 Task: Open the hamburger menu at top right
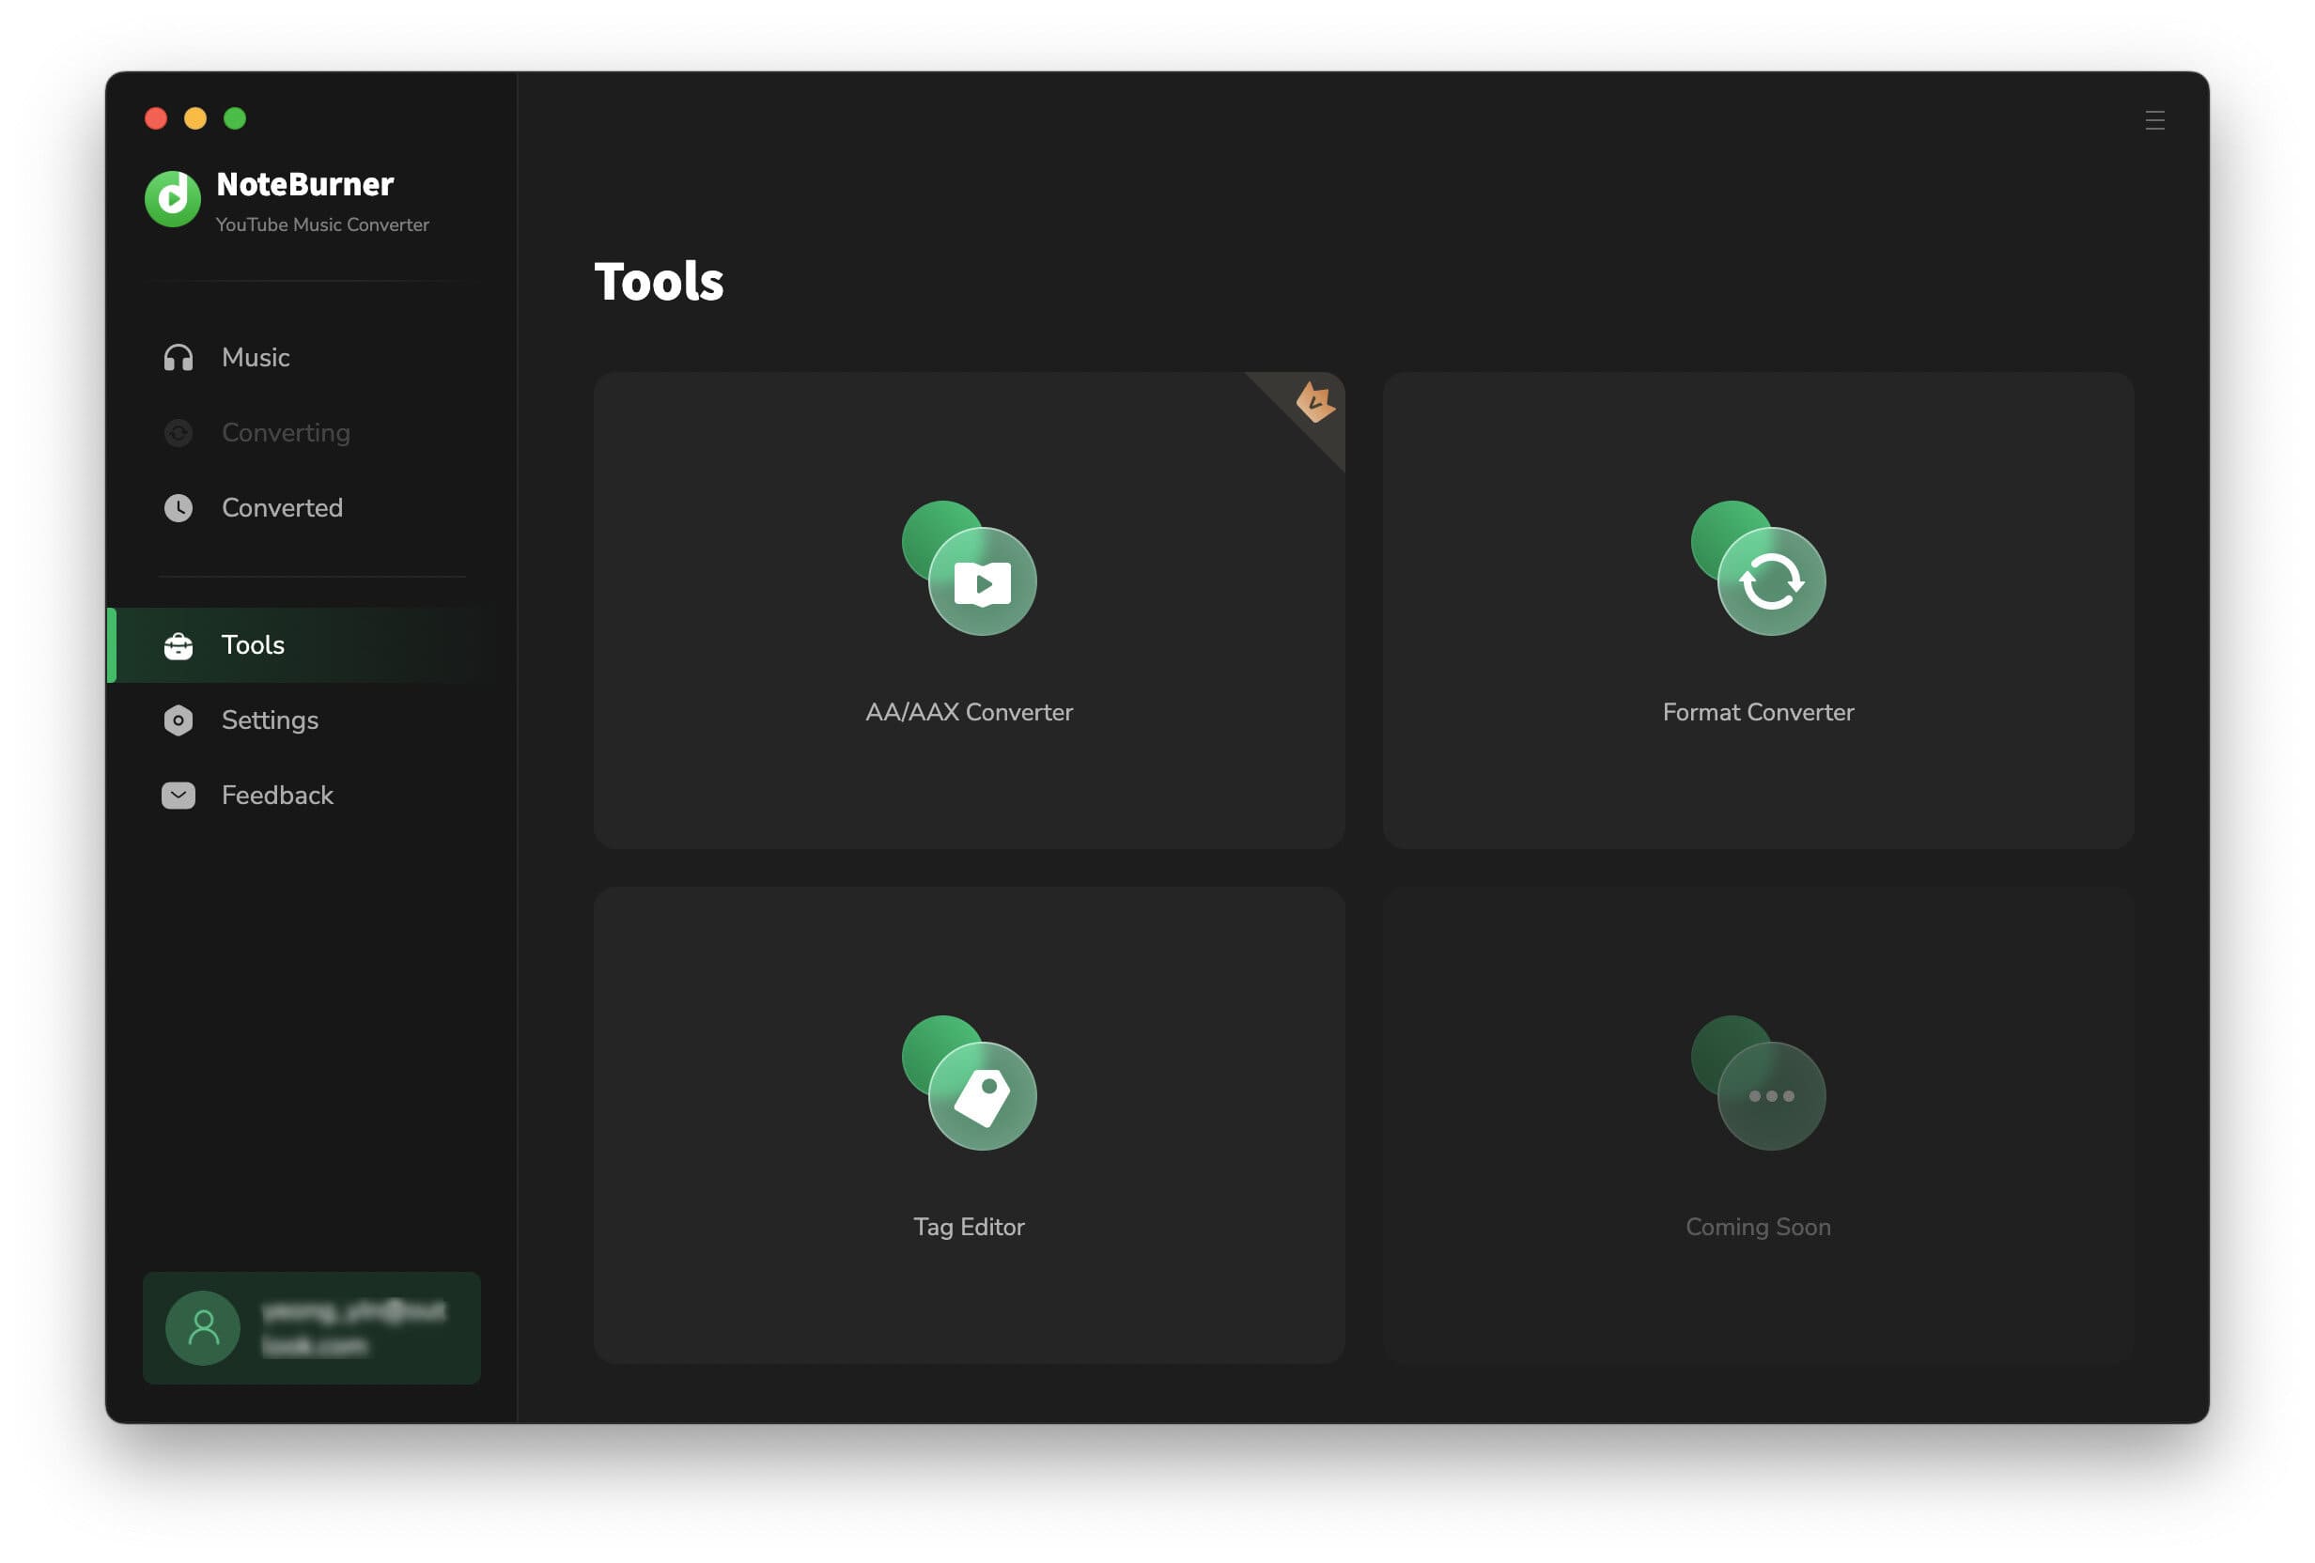click(x=2154, y=119)
